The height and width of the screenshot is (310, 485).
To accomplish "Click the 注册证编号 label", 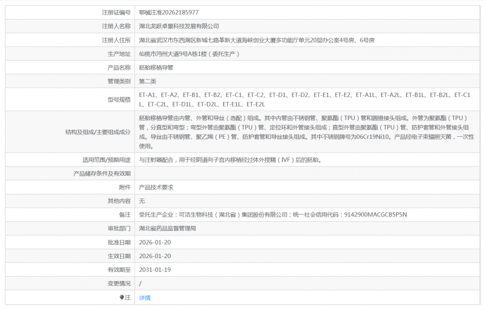I will (116, 12).
